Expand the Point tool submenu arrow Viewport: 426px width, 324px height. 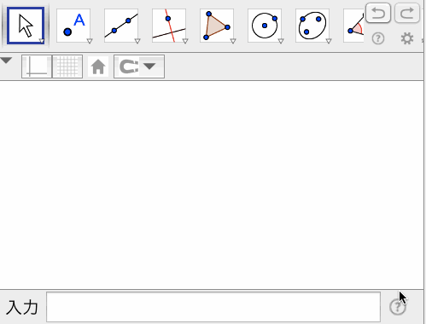pyautogui.click(x=90, y=41)
